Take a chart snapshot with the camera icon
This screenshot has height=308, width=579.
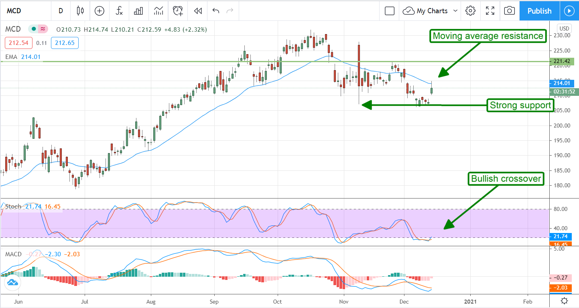(x=509, y=11)
